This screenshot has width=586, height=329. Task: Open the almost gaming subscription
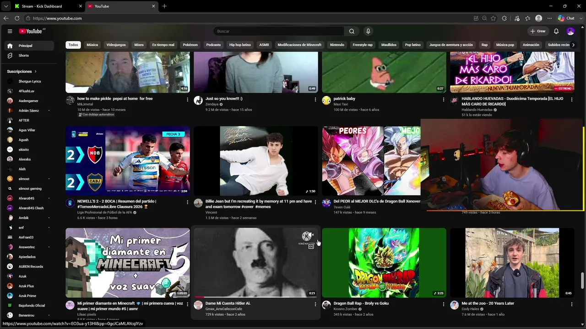30,188
